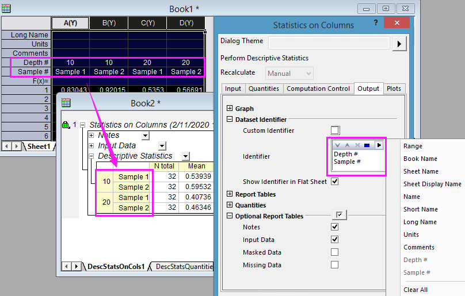This screenshot has height=296, width=465.
Task: Choose Book Name from the identifier menu
Action: 420,159
